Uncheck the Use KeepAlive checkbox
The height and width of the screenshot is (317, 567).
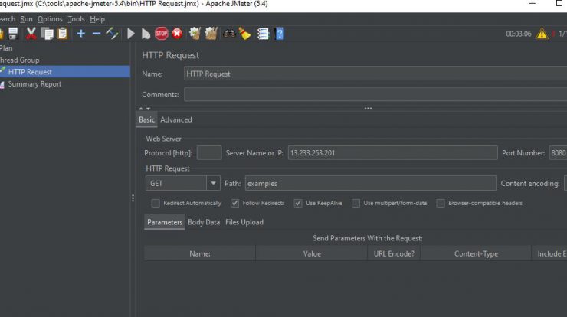point(298,203)
